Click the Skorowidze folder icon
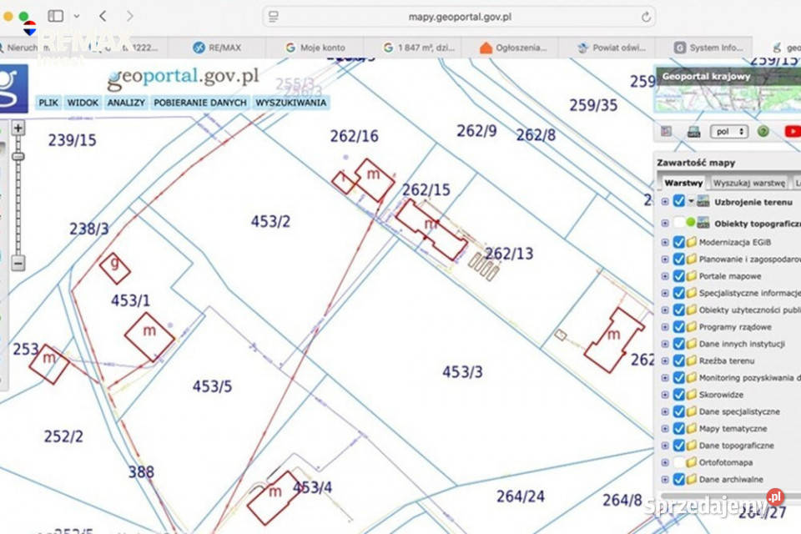Screen dimensions: 801x534 coord(692,395)
